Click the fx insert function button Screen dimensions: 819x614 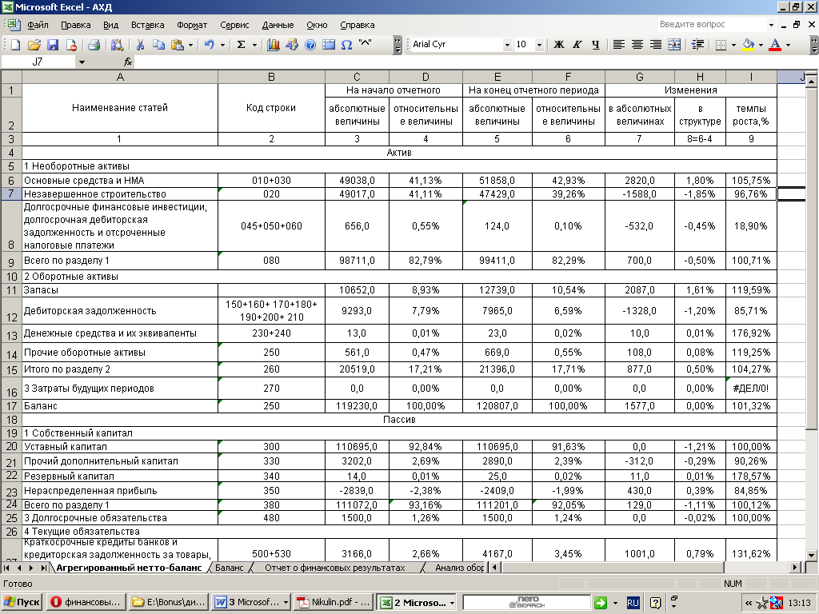128,62
